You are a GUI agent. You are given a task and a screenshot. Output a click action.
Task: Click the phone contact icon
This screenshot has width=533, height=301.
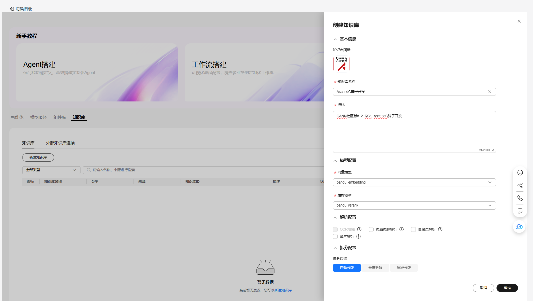[520, 198]
